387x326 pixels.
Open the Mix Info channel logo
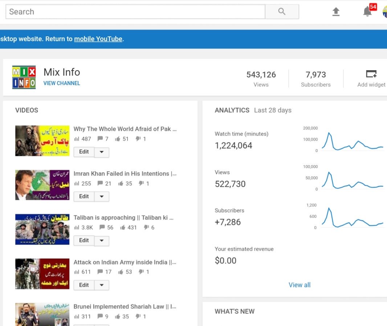click(24, 77)
